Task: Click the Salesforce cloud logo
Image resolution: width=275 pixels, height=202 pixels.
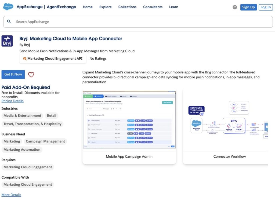Action: click(8, 7)
